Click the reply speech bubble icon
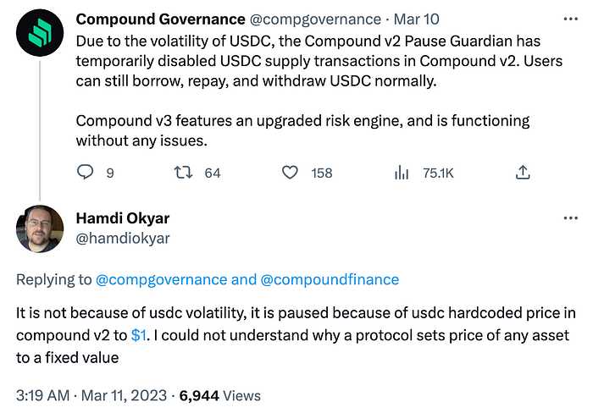 tap(85, 173)
